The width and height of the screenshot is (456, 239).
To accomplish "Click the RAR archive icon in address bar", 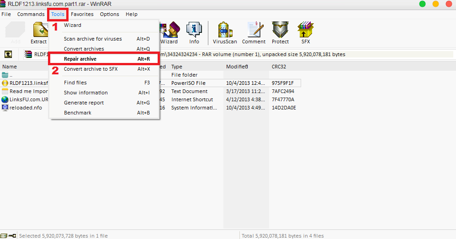I will pos(28,54).
